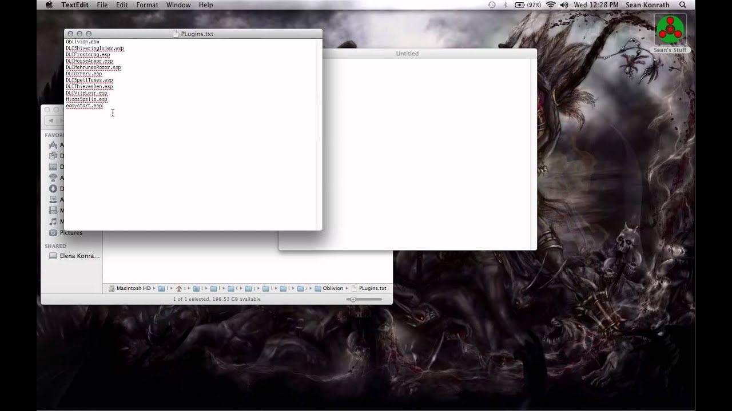Click the Bluetooth status icon
This screenshot has width=732, height=411.
506,5
